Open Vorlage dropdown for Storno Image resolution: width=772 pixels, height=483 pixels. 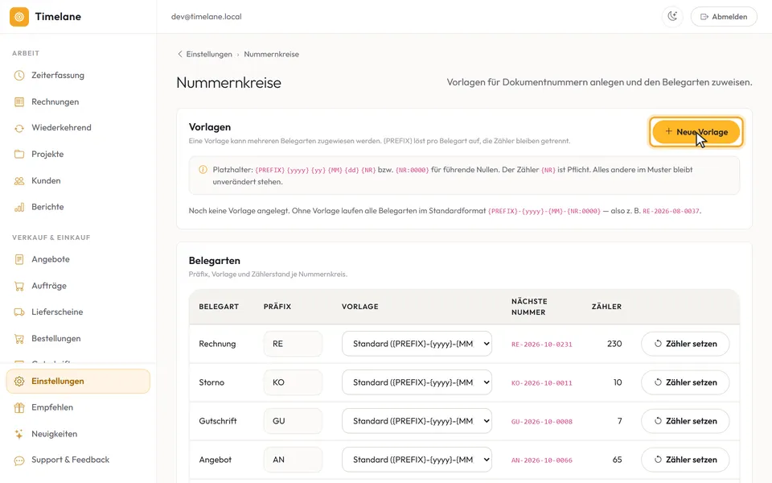(417, 382)
